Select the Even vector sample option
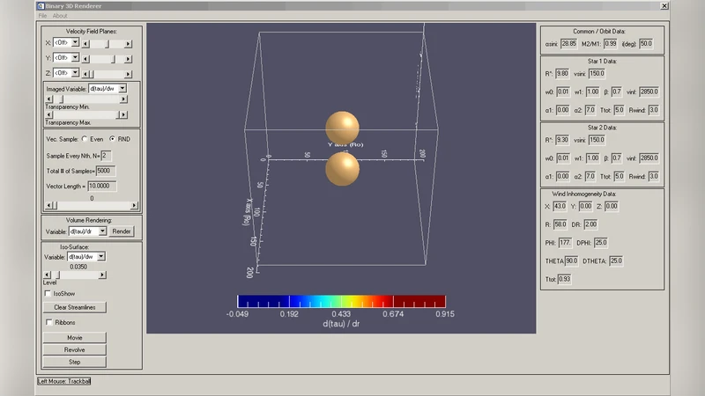The image size is (705, 396). [85, 139]
